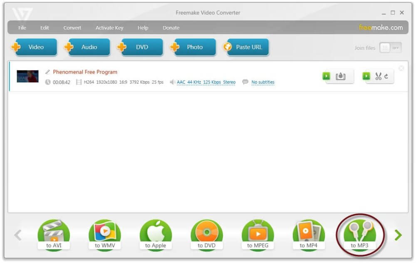The height and width of the screenshot is (263, 416).
Task: Open the File menu
Action: click(22, 27)
